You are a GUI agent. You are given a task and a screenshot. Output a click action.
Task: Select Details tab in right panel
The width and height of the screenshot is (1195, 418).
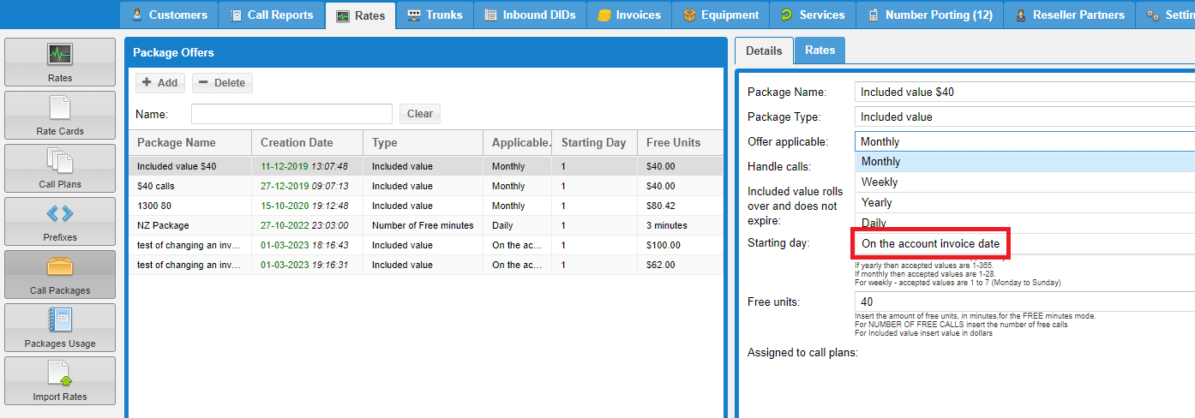pyautogui.click(x=764, y=51)
